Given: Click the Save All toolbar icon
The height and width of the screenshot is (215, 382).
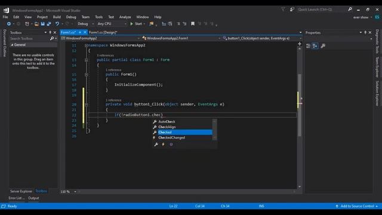Looking at the screenshot, I should coord(49,24).
